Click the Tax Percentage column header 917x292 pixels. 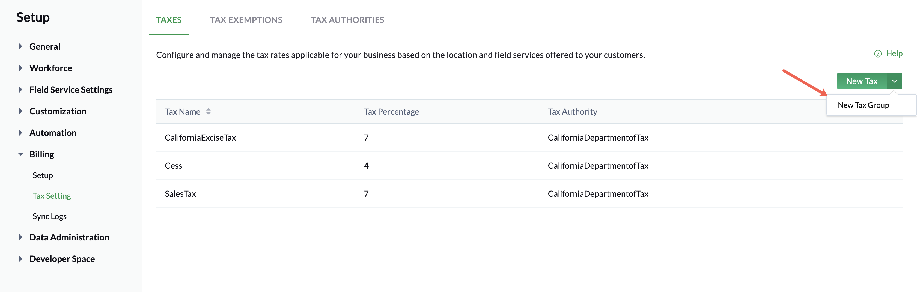pos(391,111)
